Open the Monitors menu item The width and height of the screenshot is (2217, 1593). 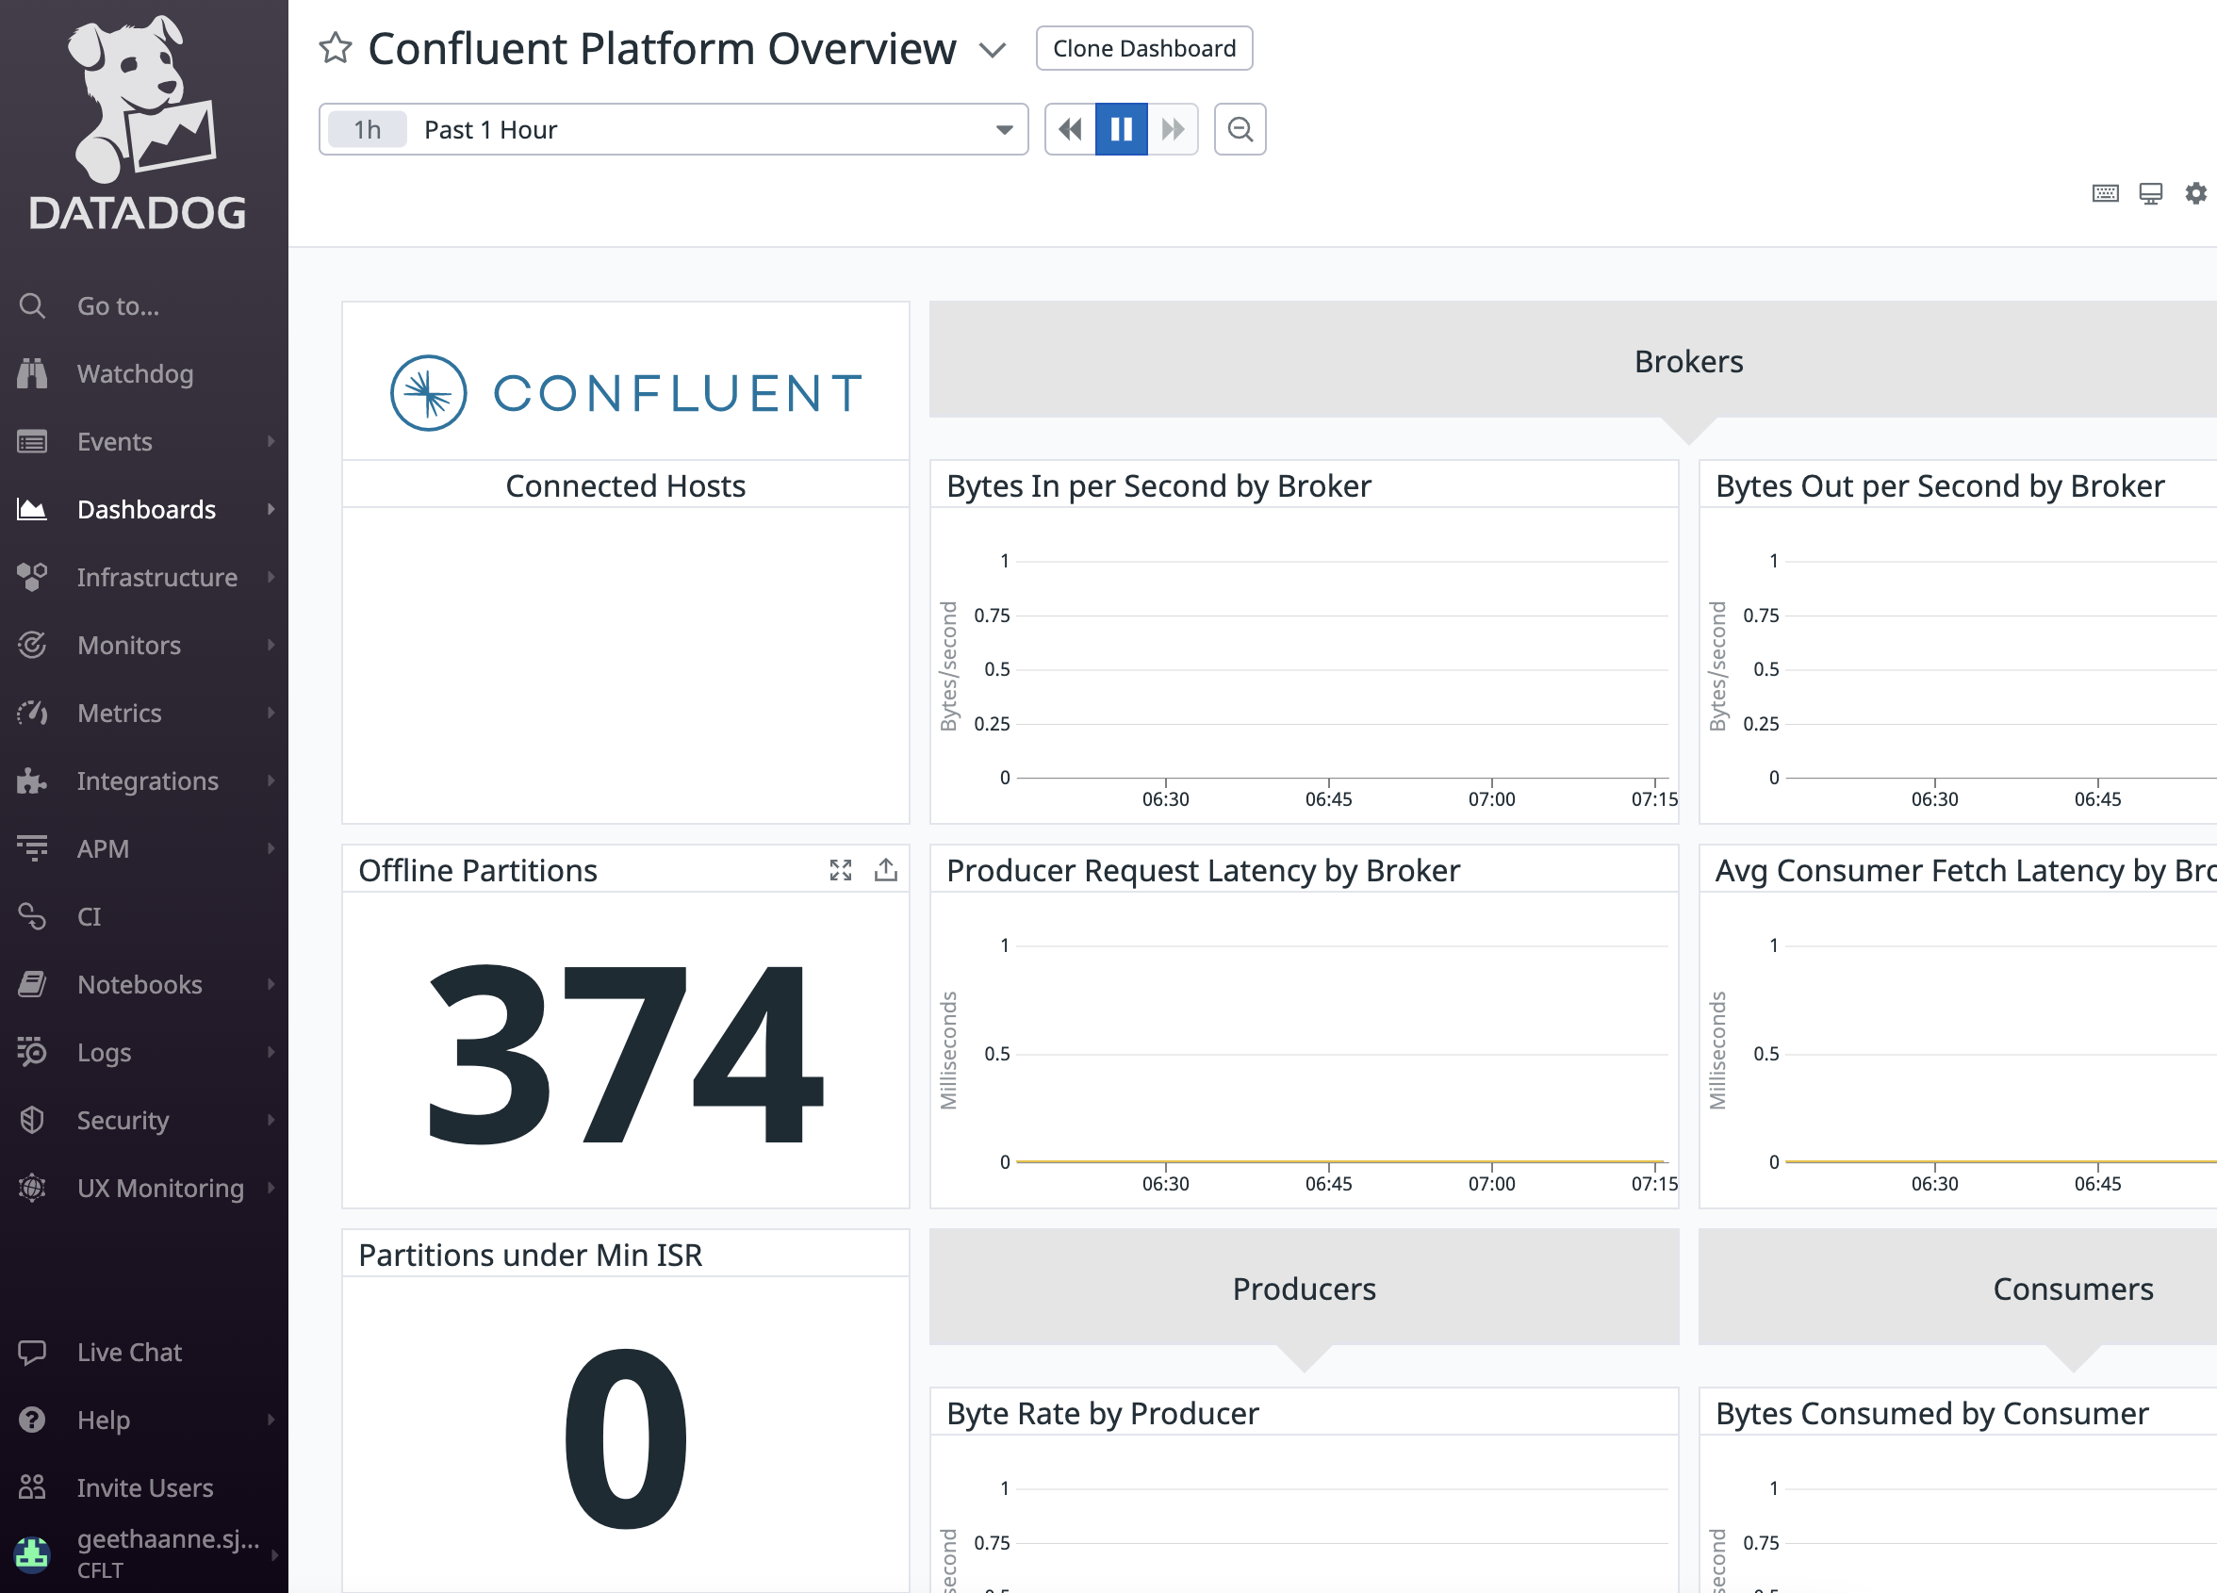129,645
